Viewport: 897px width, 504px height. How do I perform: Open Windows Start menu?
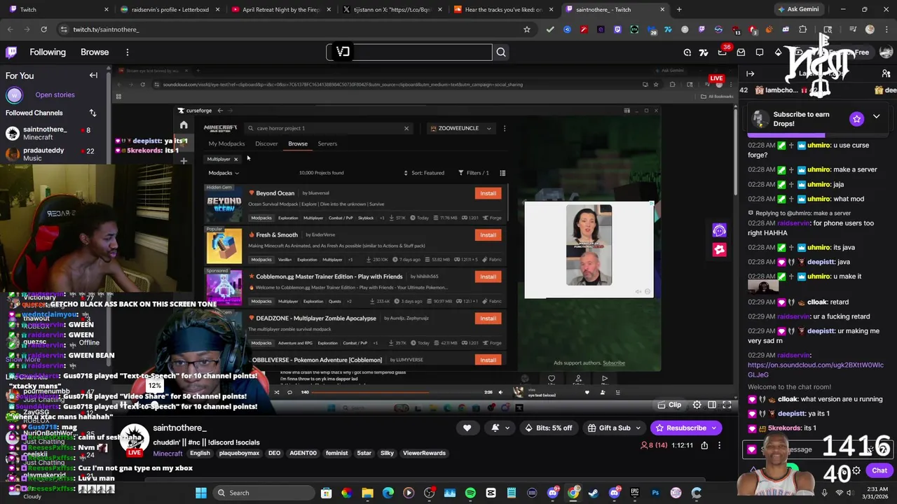(201, 493)
